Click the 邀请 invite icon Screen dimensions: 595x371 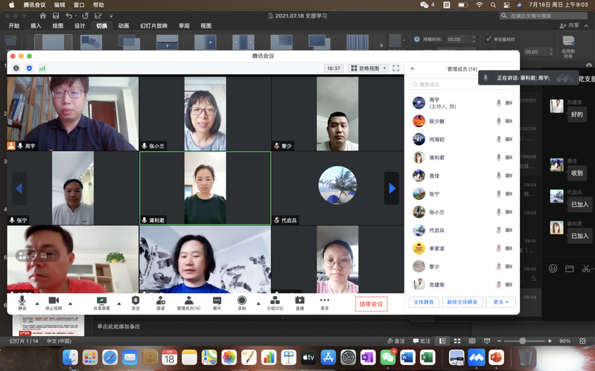(x=160, y=300)
